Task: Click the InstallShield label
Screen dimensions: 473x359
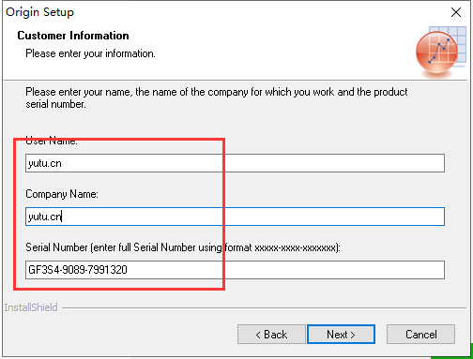Action: tap(31, 307)
